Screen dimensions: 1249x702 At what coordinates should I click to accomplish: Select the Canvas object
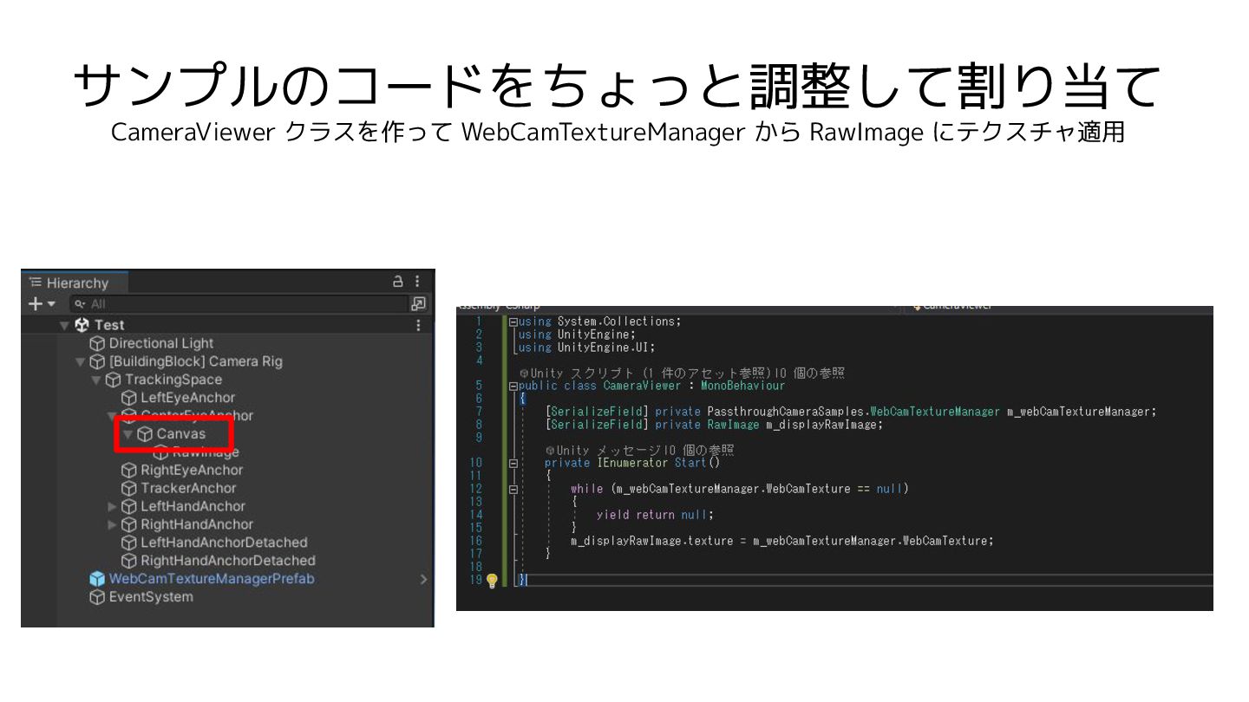click(x=181, y=433)
